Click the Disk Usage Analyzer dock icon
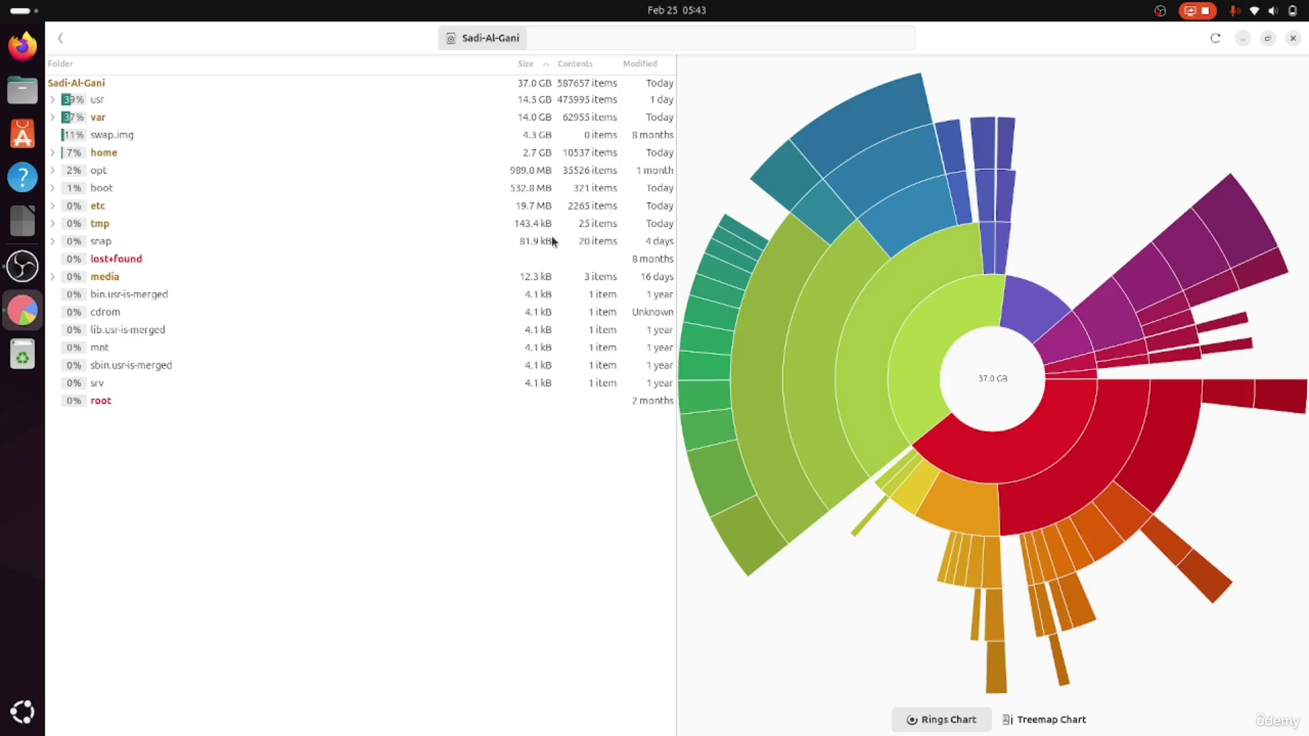 pyautogui.click(x=22, y=310)
